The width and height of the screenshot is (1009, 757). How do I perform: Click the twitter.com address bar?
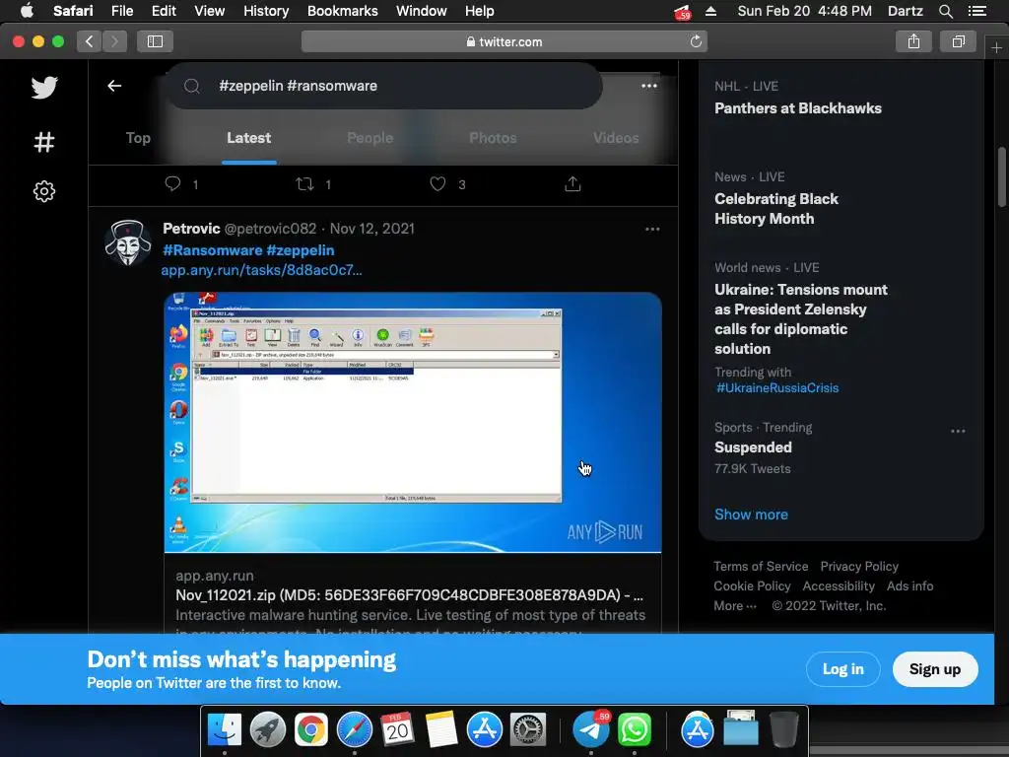point(504,41)
